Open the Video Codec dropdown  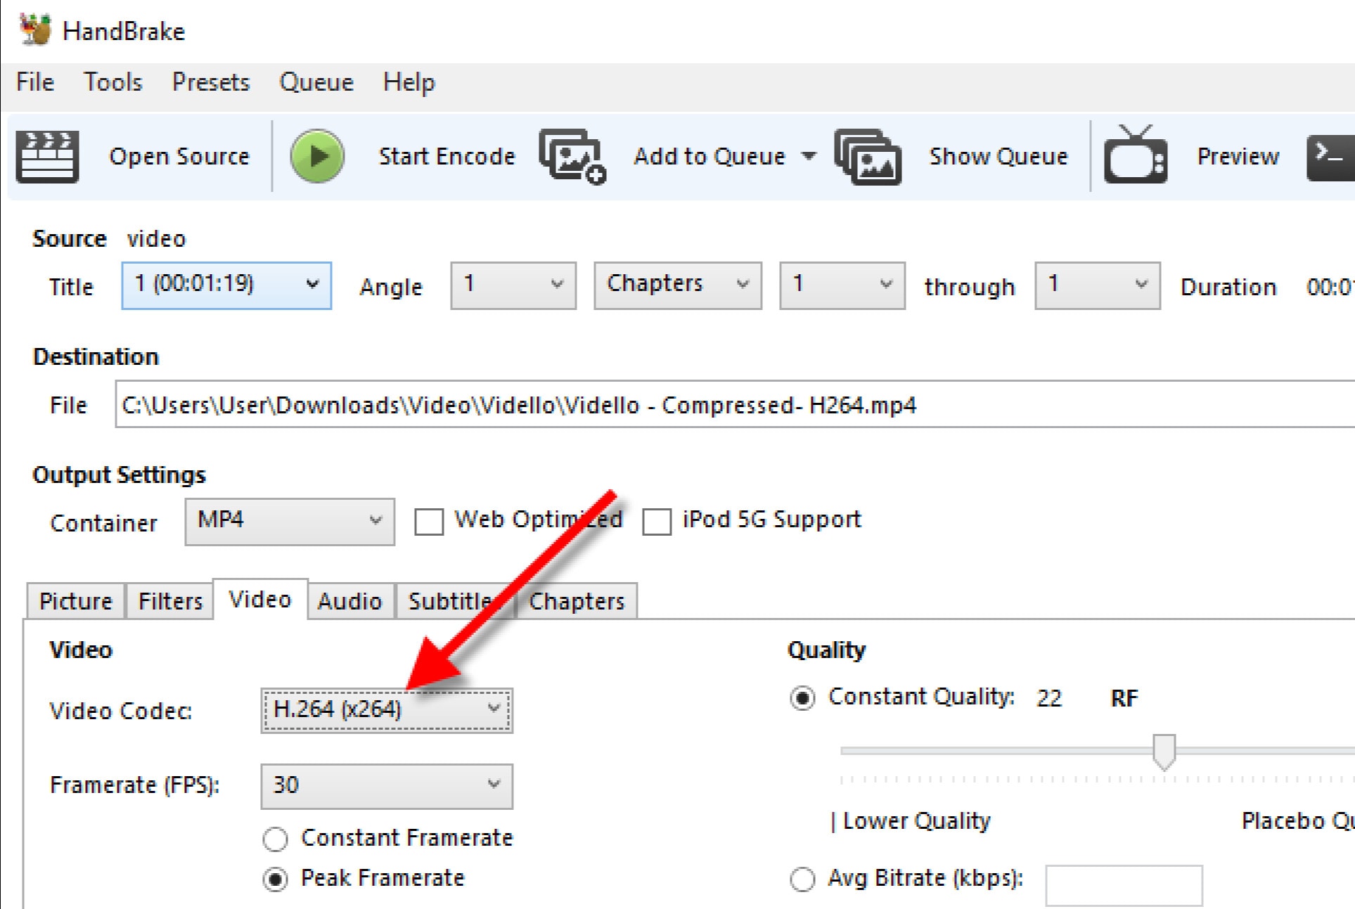pos(386,710)
